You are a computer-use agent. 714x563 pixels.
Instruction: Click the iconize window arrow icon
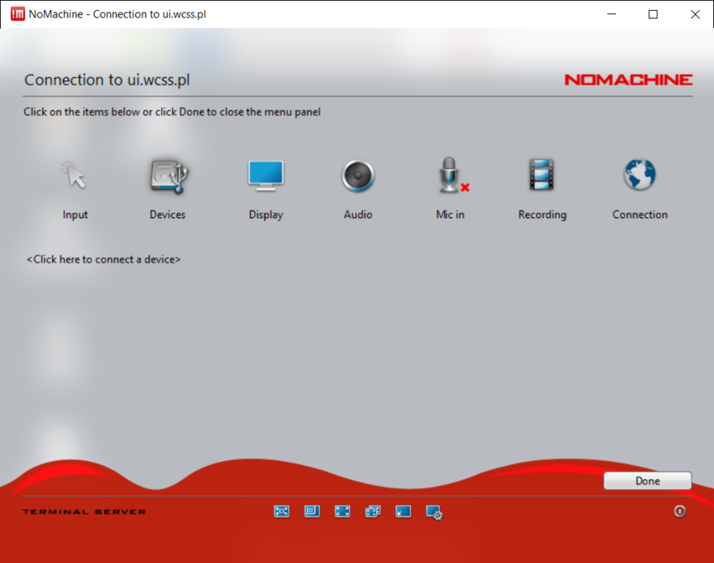(403, 512)
